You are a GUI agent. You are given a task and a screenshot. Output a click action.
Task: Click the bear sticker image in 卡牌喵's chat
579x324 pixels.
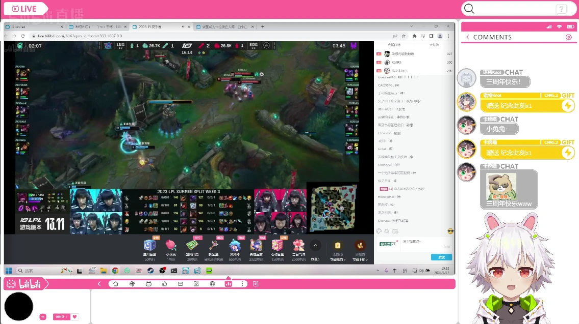[x=501, y=186]
